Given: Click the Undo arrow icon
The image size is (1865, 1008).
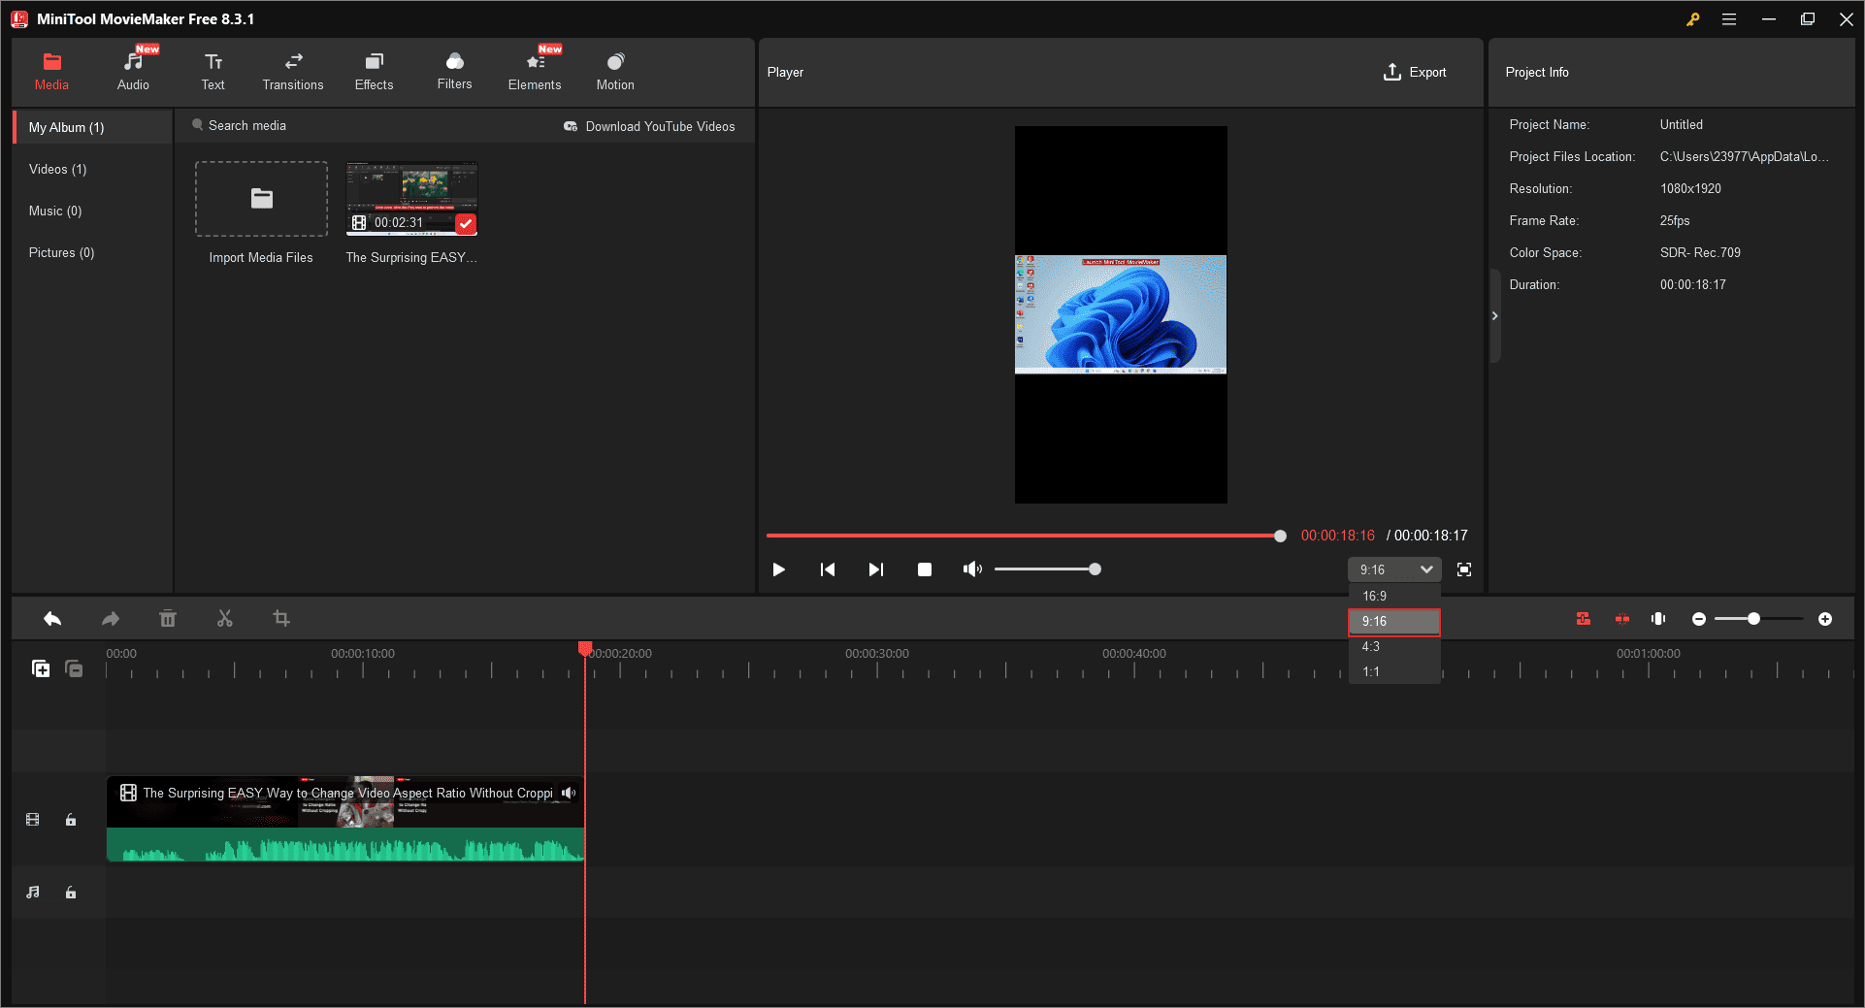Looking at the screenshot, I should point(52,619).
